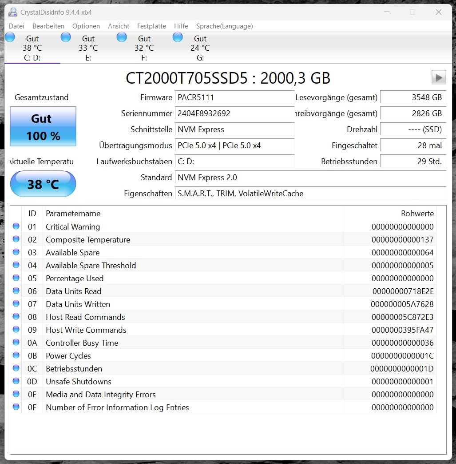Image resolution: width=456 pixels, height=464 pixels.
Task: Switch to drive tab Gut 32 °C F:
Action: (x=144, y=48)
